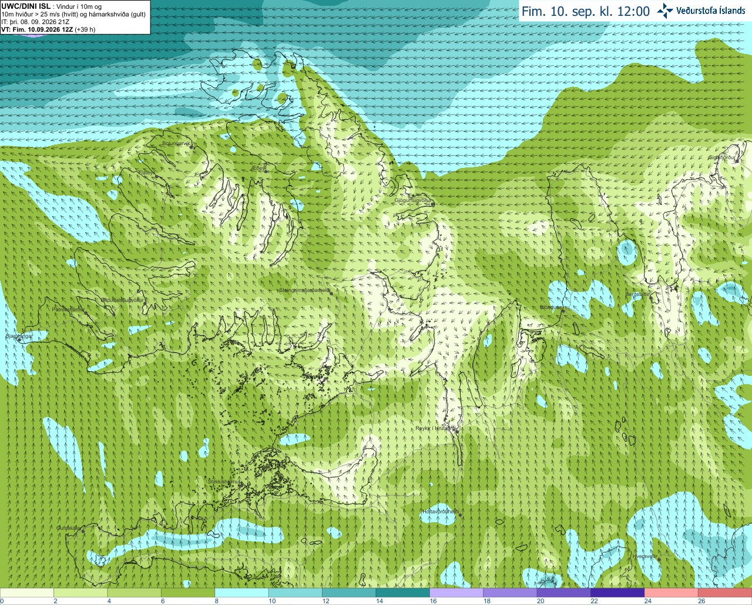Pick the Holtavörðuheiði station marker
This screenshot has width=752, height=605.
[460, 516]
